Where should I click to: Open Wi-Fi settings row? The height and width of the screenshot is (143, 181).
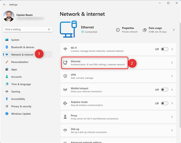click(x=118, y=49)
